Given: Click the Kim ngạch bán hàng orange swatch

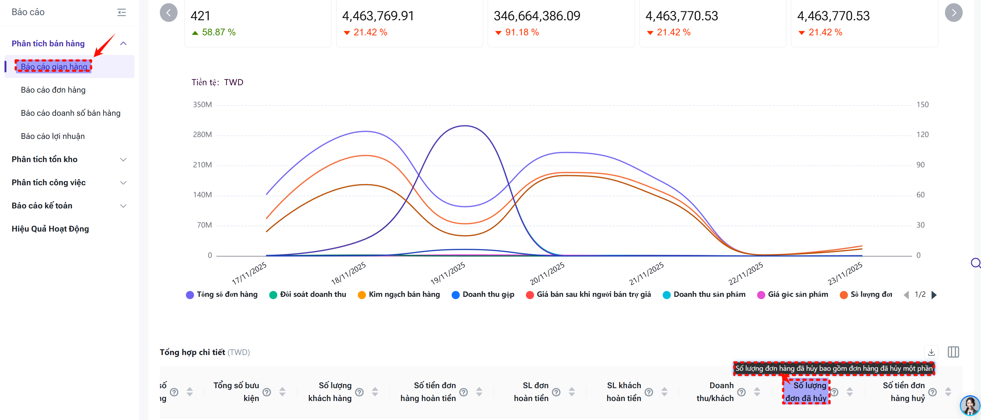Looking at the screenshot, I should tap(362, 295).
